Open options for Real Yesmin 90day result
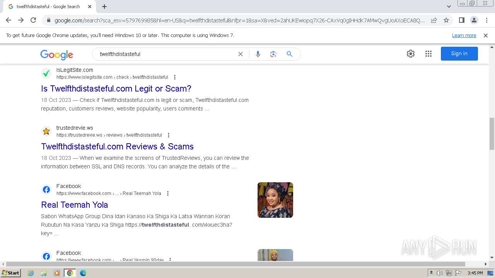 tap(170, 260)
